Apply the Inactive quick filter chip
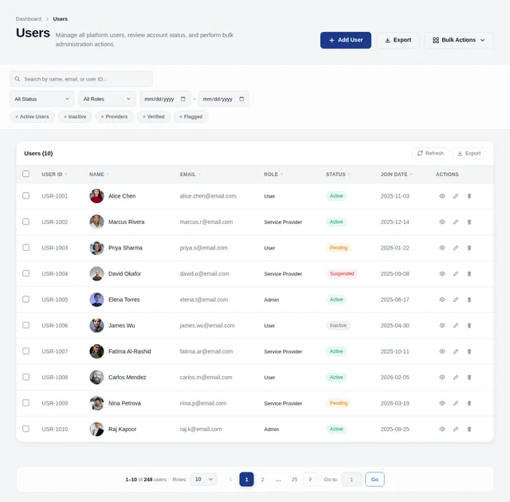510x502 pixels. tap(75, 116)
